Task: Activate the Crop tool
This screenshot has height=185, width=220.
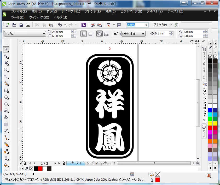Action: point(6,63)
